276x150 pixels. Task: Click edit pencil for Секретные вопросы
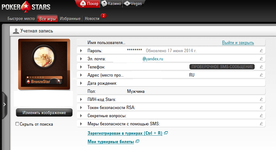(261, 116)
